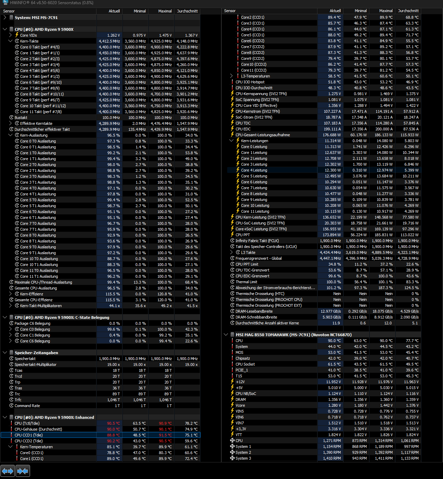Expand the Effektive Kerntakte node
This screenshot has width=443, height=479.
click(x=10, y=123)
